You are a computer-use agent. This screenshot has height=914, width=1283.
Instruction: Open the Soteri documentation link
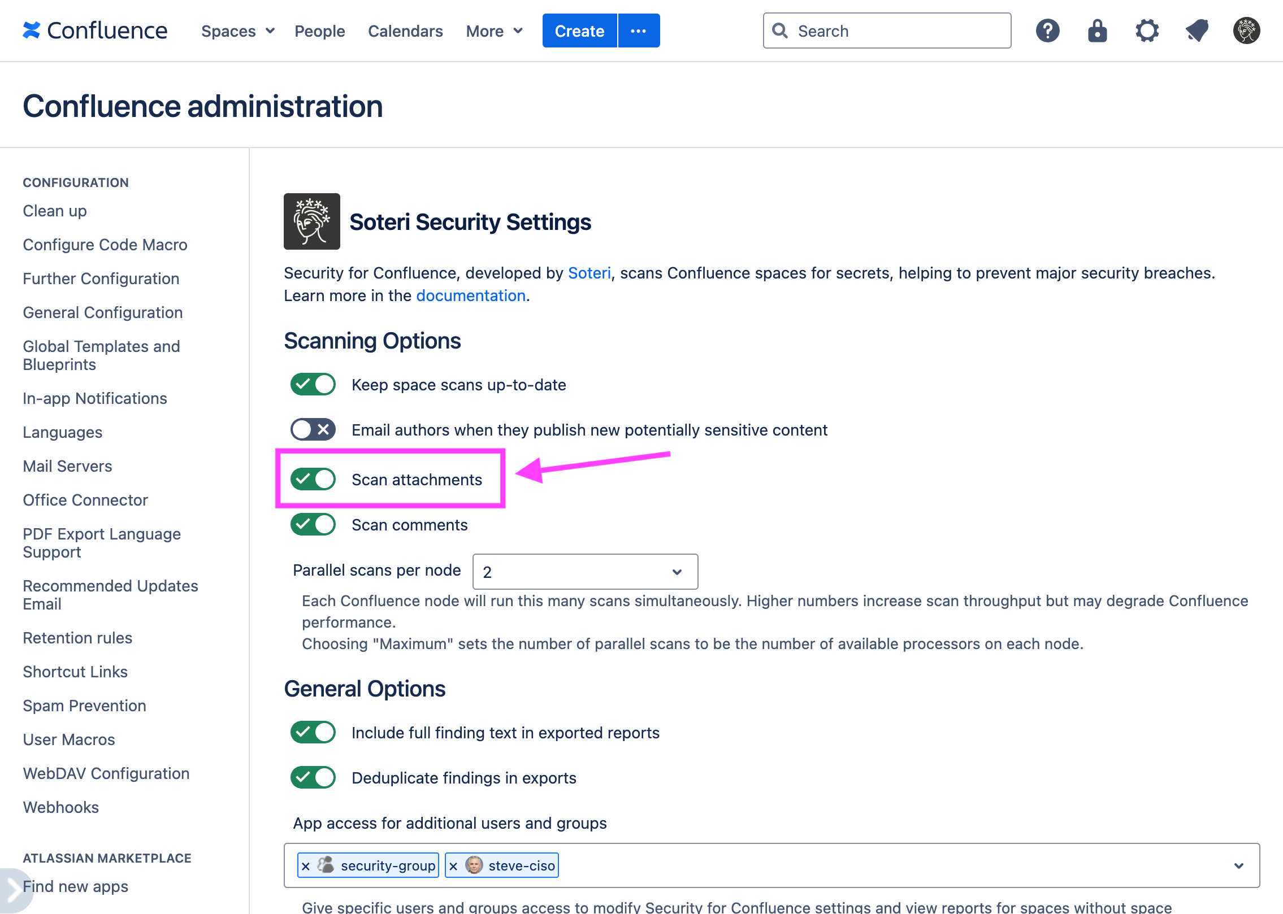click(x=470, y=295)
